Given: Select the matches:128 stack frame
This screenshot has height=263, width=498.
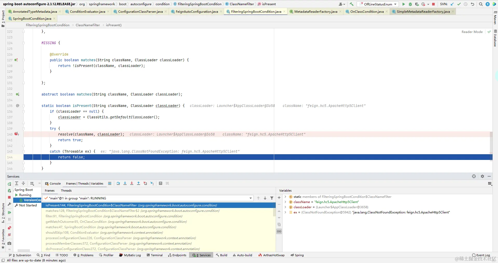Looking at the screenshot, I should coord(158,211).
